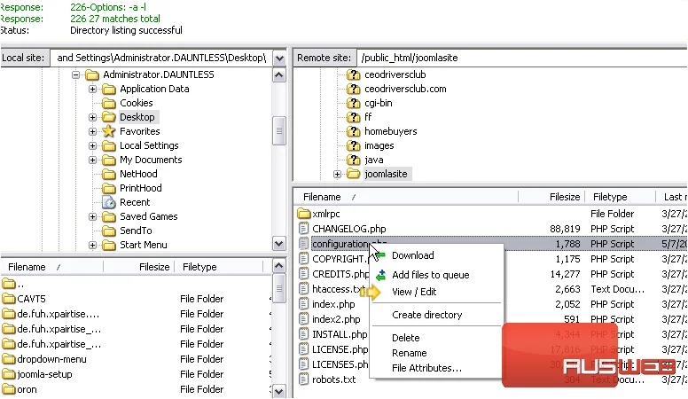This screenshot has width=688, height=399.
Task: Click local tree scrollbar down arrow
Action: pyautogui.click(x=279, y=243)
